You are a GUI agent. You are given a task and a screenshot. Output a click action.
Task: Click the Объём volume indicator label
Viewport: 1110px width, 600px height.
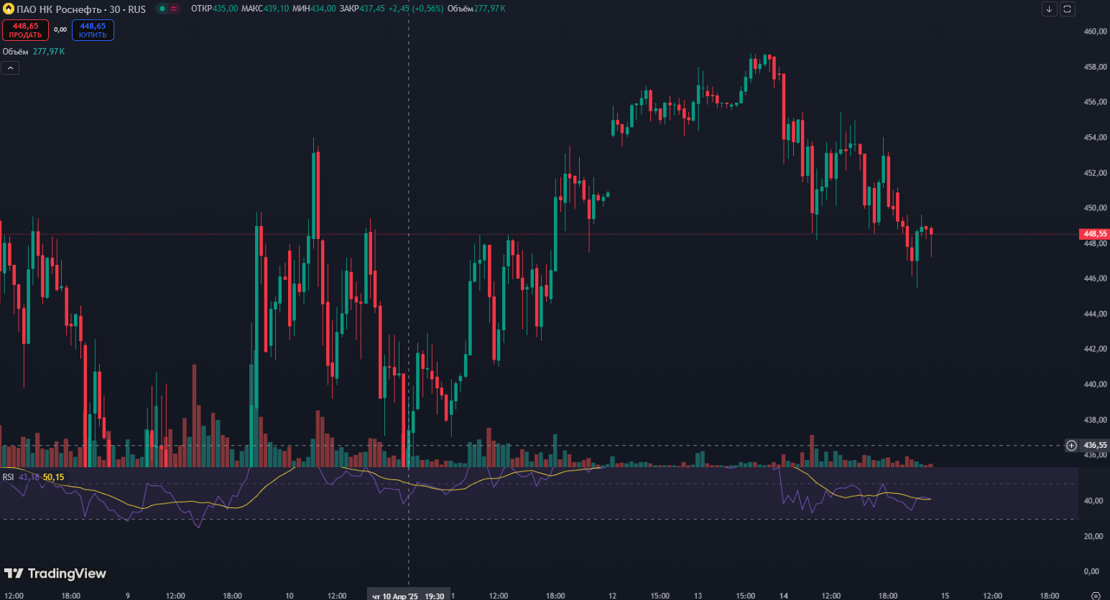pyautogui.click(x=15, y=52)
